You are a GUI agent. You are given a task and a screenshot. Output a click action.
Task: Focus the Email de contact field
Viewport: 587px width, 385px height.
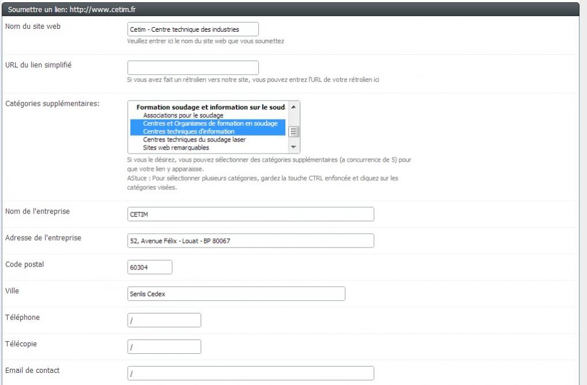point(250,373)
